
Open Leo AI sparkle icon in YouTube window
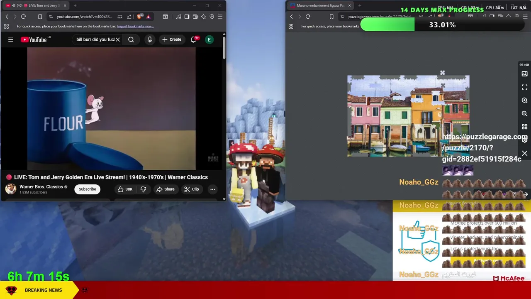203,17
